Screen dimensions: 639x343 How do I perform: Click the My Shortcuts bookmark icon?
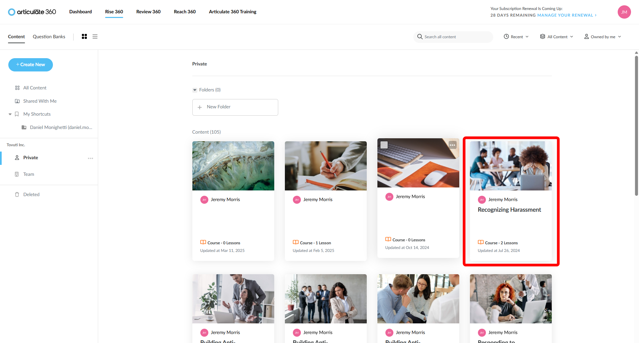click(x=17, y=114)
